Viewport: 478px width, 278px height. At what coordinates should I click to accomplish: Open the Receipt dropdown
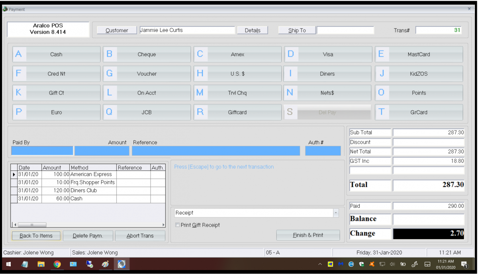(335, 213)
